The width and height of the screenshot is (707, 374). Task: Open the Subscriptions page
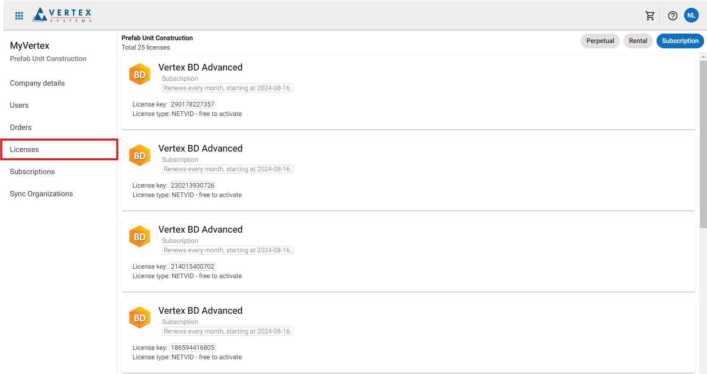coord(32,172)
